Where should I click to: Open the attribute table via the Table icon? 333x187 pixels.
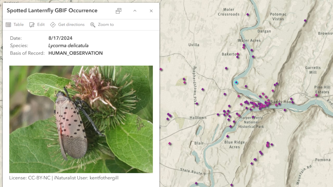coord(9,24)
